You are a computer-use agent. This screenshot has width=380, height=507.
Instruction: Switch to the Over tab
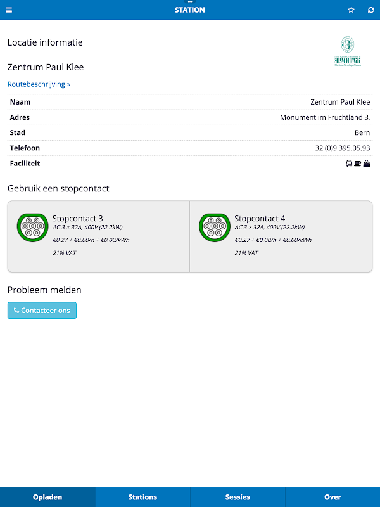pos(332,497)
